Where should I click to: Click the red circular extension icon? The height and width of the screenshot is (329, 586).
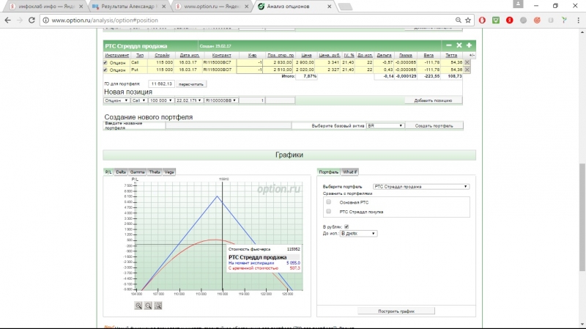tap(509, 21)
